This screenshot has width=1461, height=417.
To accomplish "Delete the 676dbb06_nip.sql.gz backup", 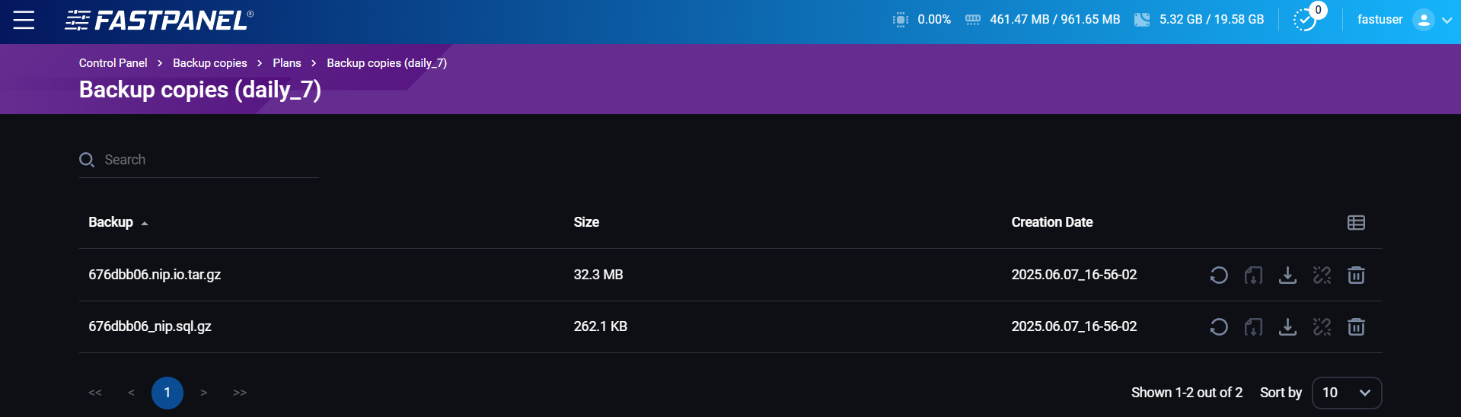I will tap(1356, 326).
